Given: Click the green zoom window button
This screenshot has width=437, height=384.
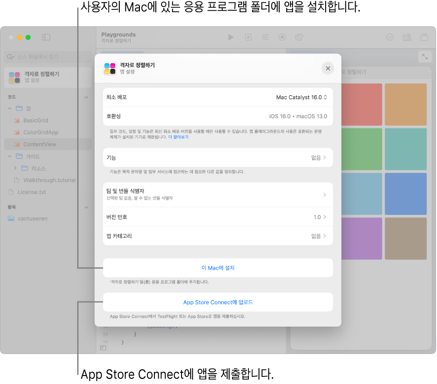Looking at the screenshot, I should pos(28,38).
